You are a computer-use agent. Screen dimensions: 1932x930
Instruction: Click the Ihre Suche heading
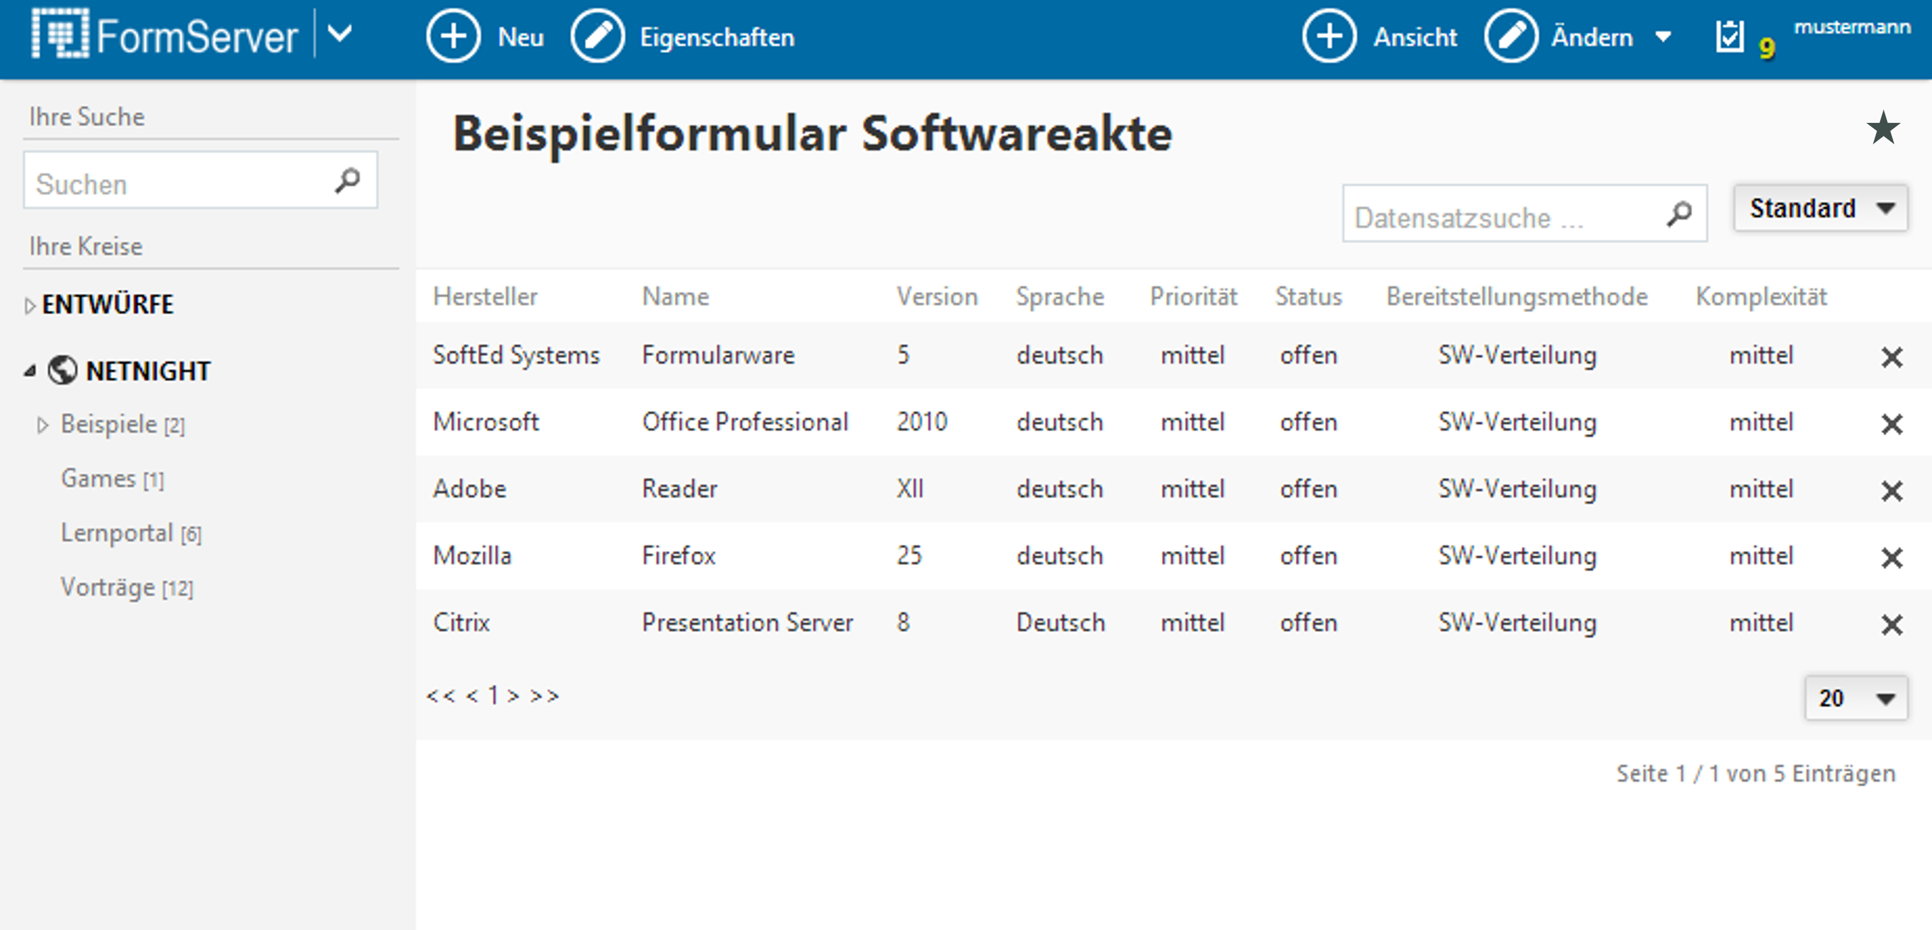tap(87, 116)
